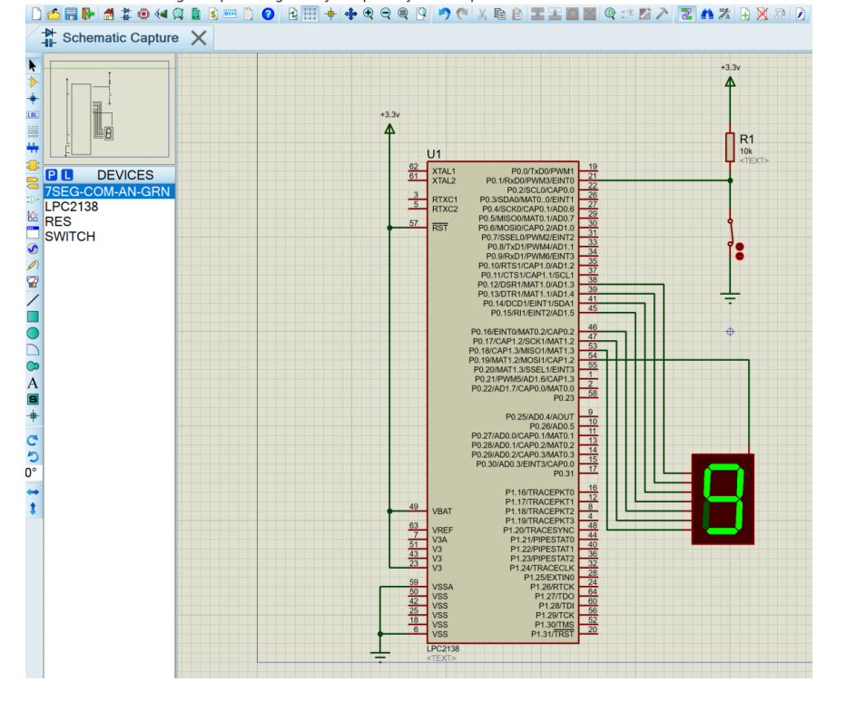
Task: Click the L library manager button
Action: click(66, 175)
